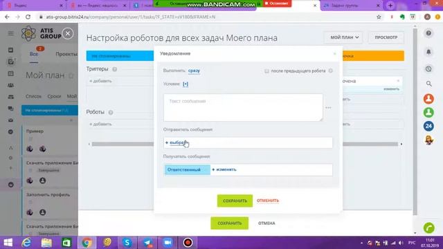Image resolution: width=443 pixels, height=249 pixels.
Task: Close the Уведомление dialog with X
Action: pyautogui.click(x=335, y=54)
